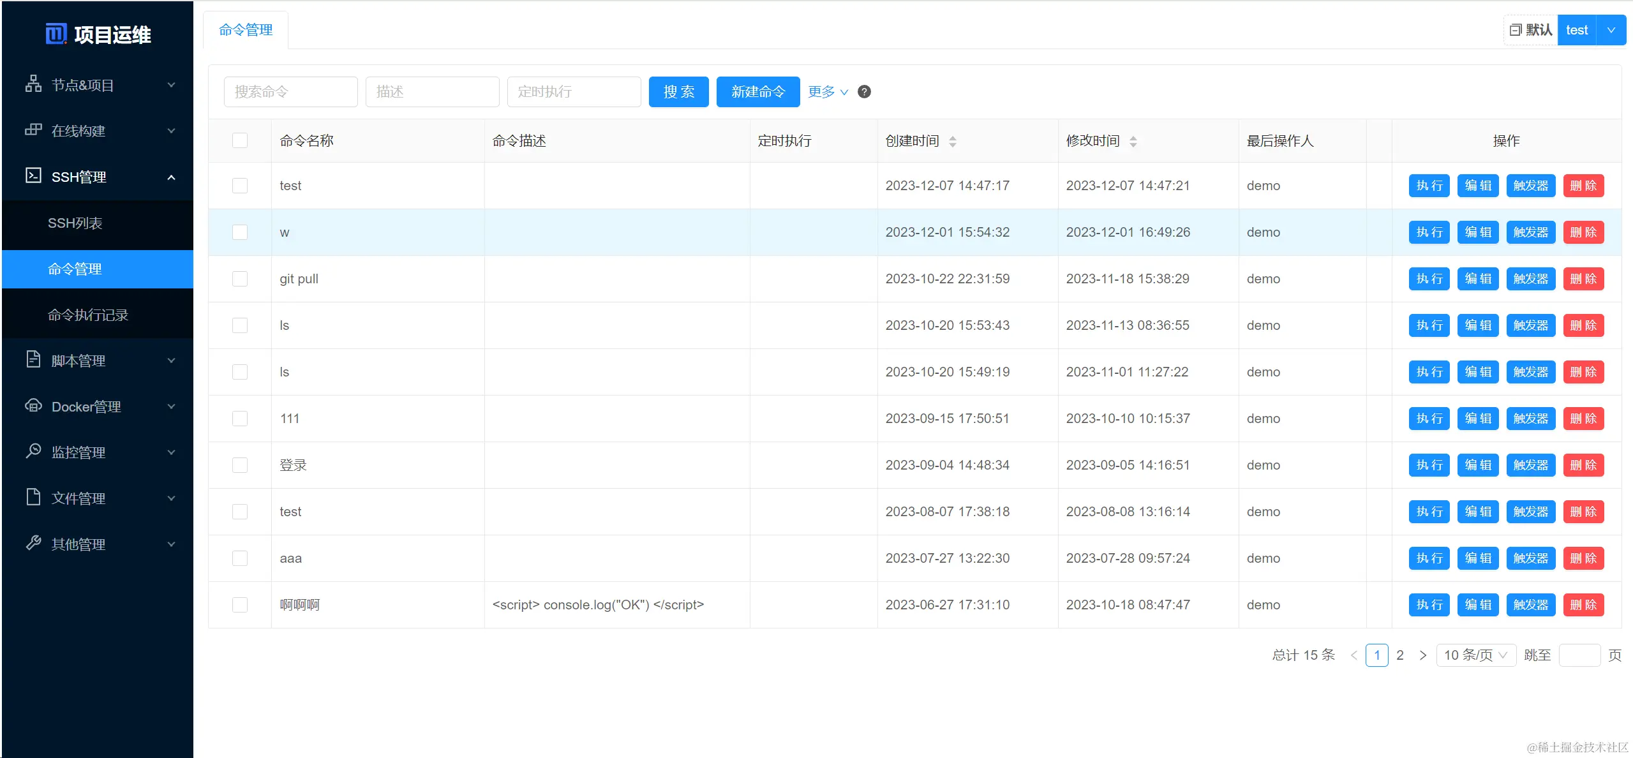Click the 脚本管理 document icon
The image size is (1633, 758).
point(33,360)
